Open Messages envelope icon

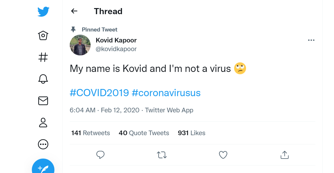click(x=43, y=101)
